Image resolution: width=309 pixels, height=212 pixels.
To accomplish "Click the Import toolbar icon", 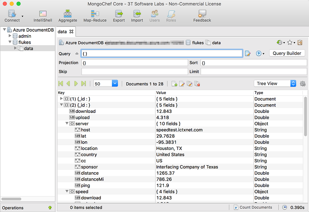I will (137, 16).
